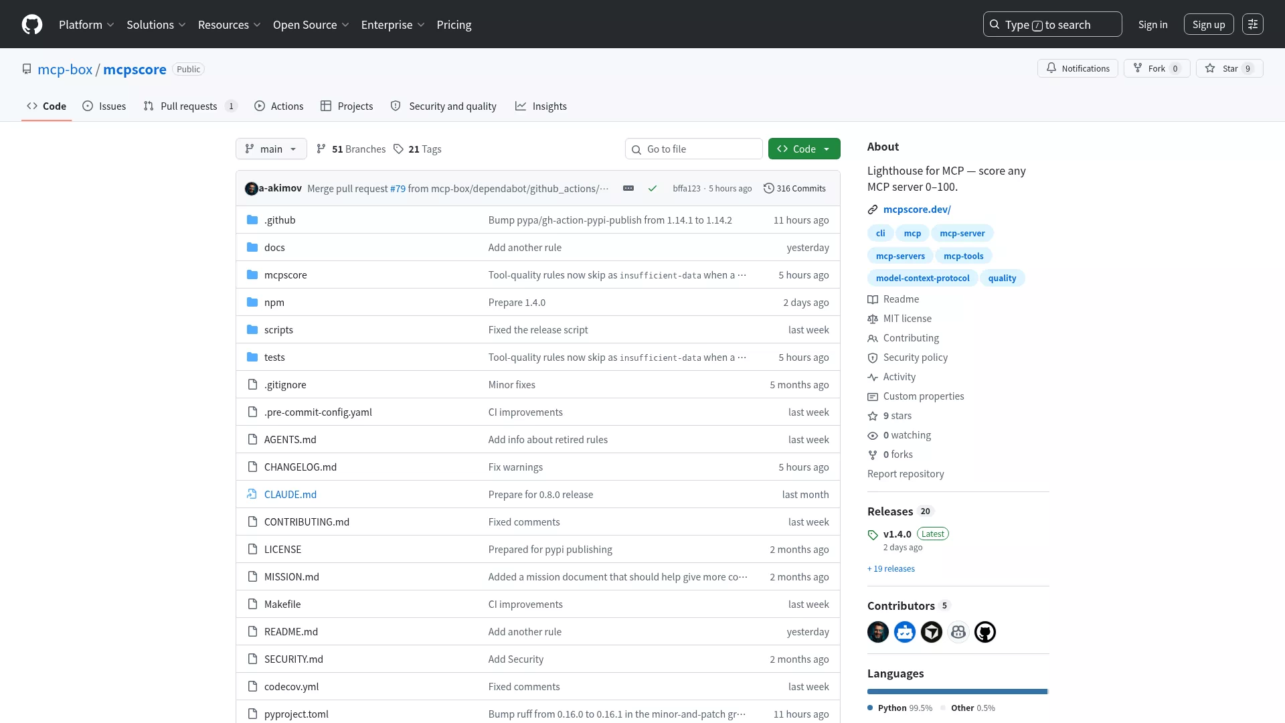Open the Report repository link

coord(906,474)
